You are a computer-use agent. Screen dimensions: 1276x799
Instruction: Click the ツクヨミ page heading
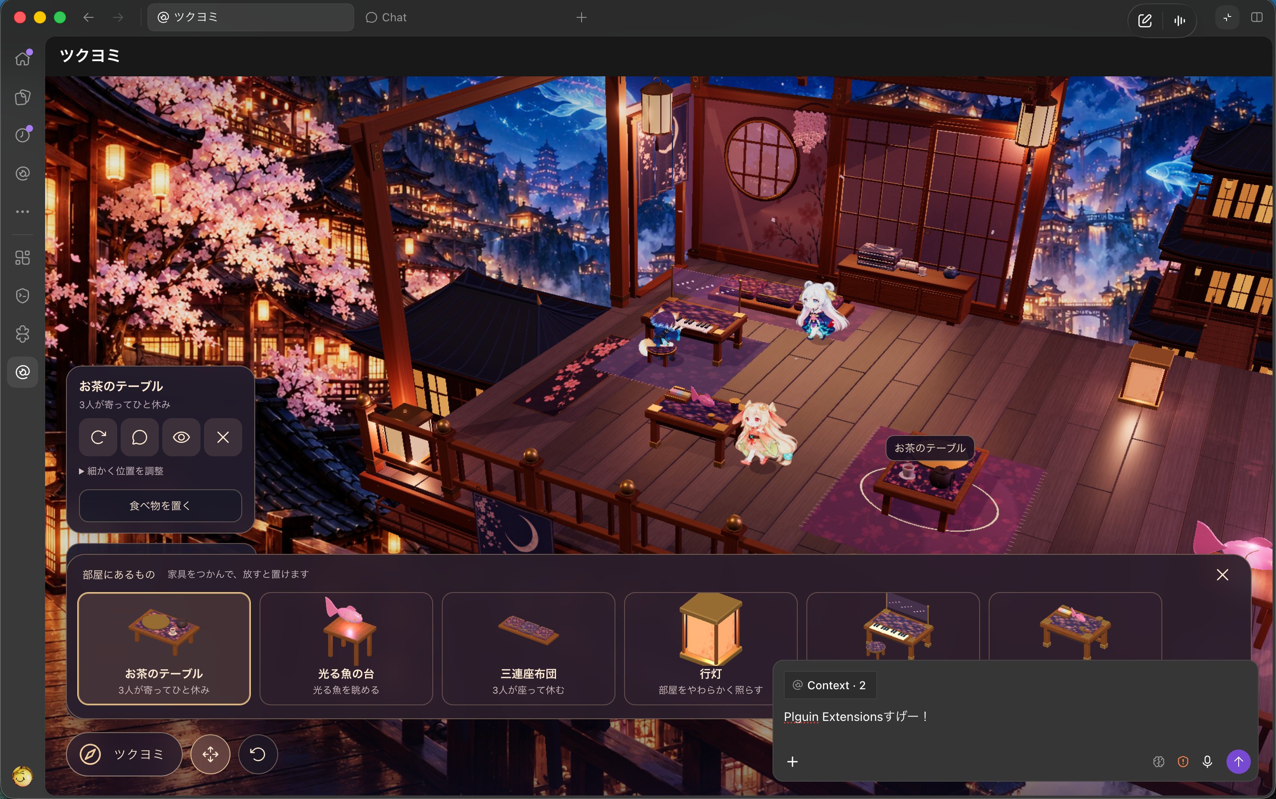pos(90,56)
